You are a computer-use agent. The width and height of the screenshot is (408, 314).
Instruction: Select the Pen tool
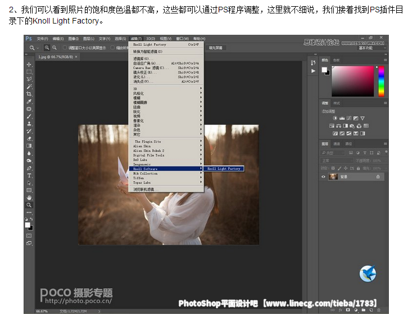(x=29, y=168)
